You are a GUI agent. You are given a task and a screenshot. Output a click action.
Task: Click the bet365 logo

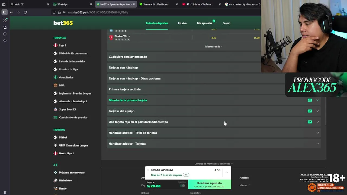pos(63,23)
